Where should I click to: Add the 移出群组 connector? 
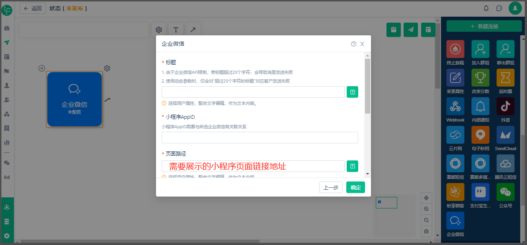506,49
